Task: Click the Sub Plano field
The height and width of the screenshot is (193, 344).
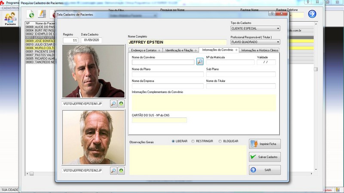Action: [241, 74]
